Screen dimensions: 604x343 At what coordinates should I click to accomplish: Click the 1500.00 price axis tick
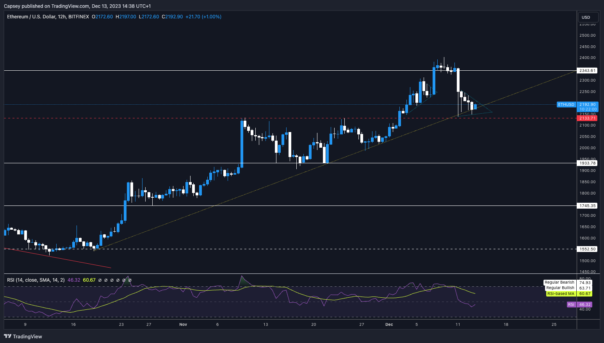588,261
